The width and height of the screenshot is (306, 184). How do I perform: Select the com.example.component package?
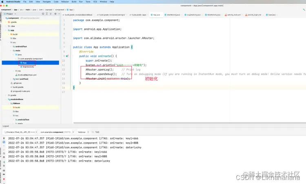pos(31,59)
